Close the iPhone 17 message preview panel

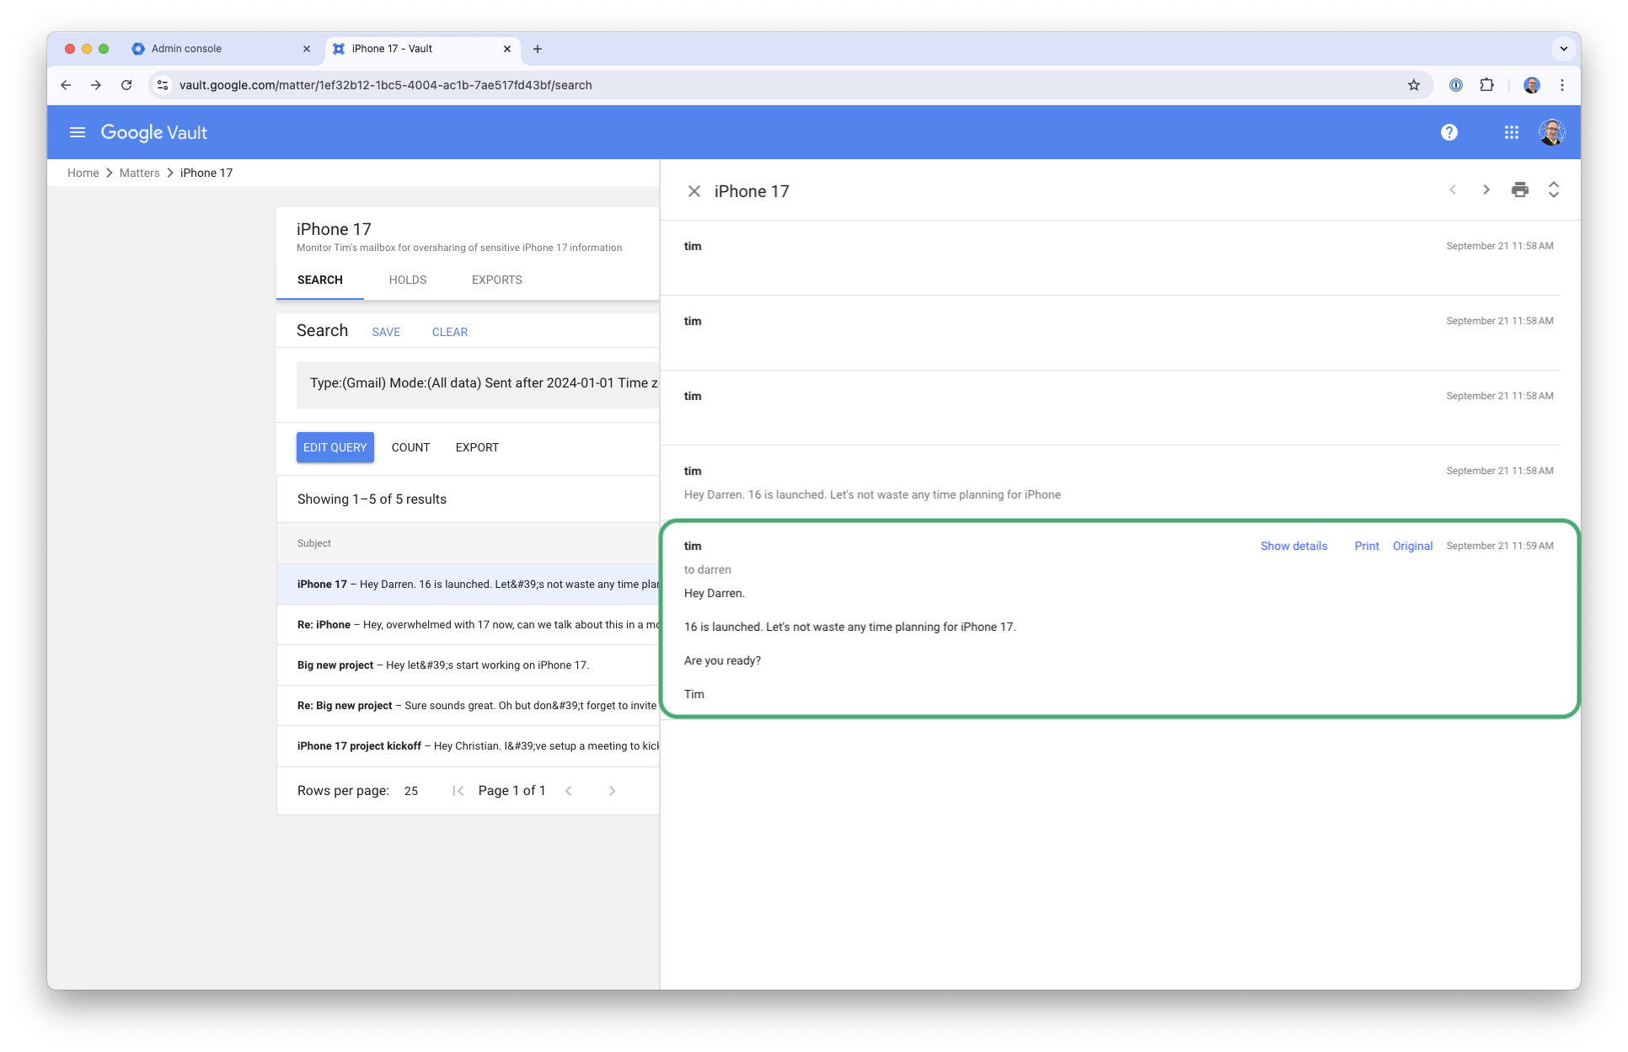click(694, 191)
